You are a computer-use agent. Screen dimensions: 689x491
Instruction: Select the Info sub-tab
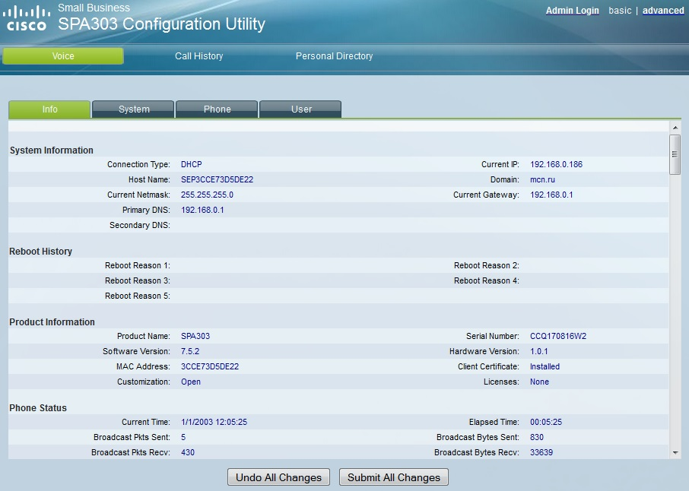(x=49, y=109)
